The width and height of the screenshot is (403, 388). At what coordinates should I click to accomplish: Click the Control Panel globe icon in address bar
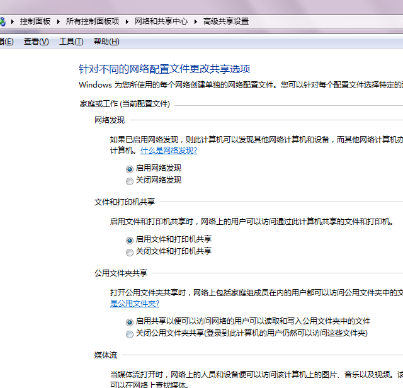point(3,21)
